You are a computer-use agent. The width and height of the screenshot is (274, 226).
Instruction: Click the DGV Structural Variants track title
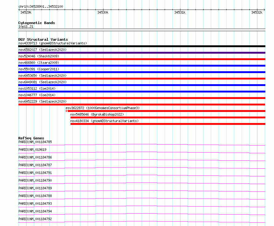coord(43,39)
